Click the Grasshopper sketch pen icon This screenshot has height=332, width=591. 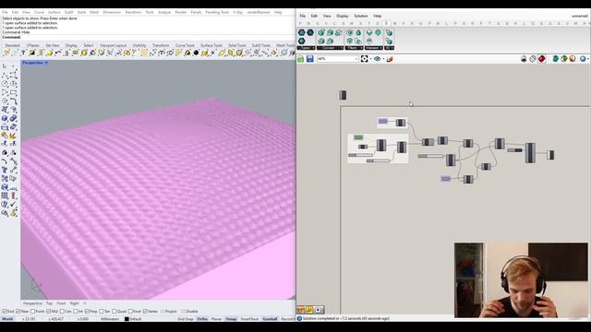pos(390,59)
